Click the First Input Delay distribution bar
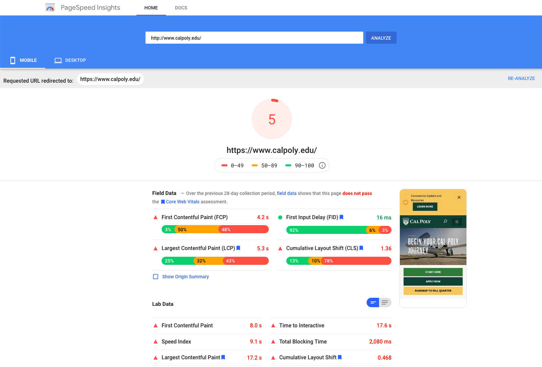 click(339, 230)
